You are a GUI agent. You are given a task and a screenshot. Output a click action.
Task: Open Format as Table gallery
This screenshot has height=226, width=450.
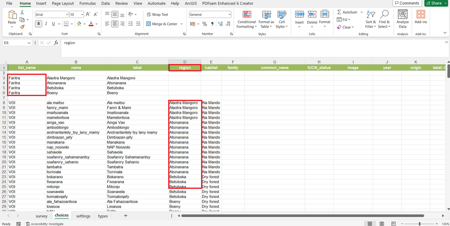(266, 19)
